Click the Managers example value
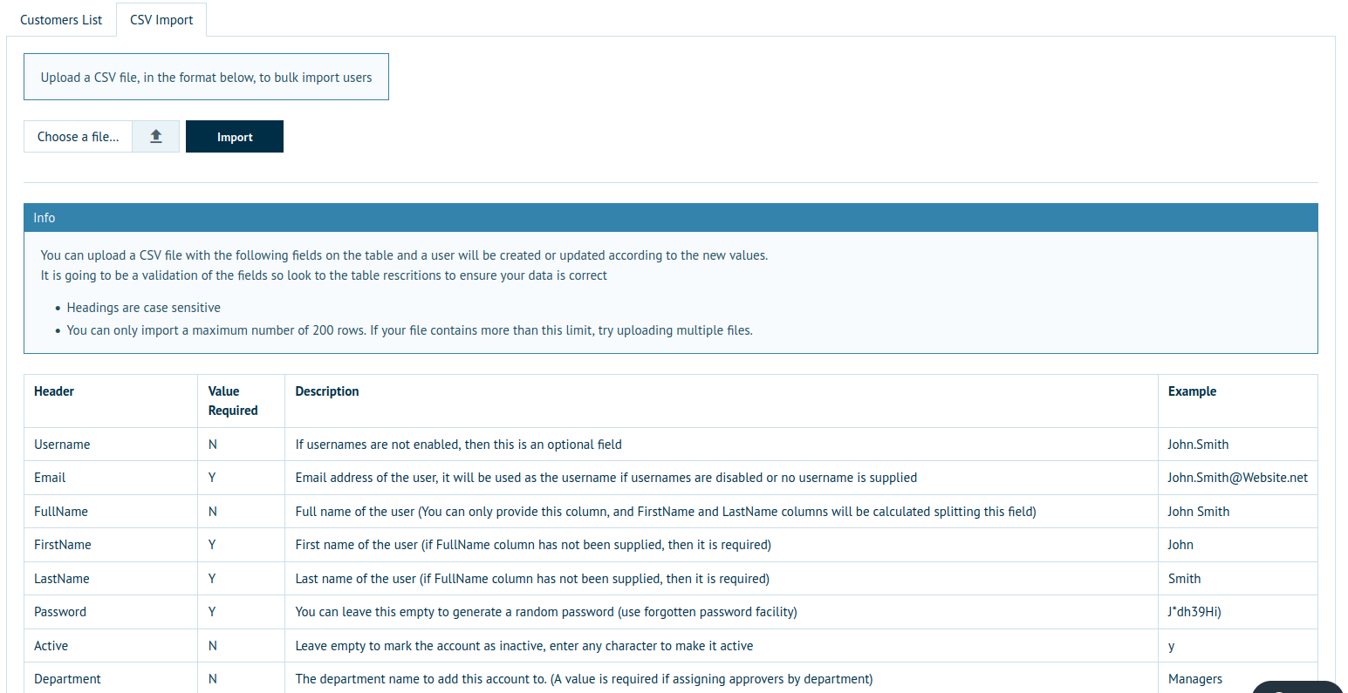The height and width of the screenshot is (693, 1348). [x=1194, y=679]
